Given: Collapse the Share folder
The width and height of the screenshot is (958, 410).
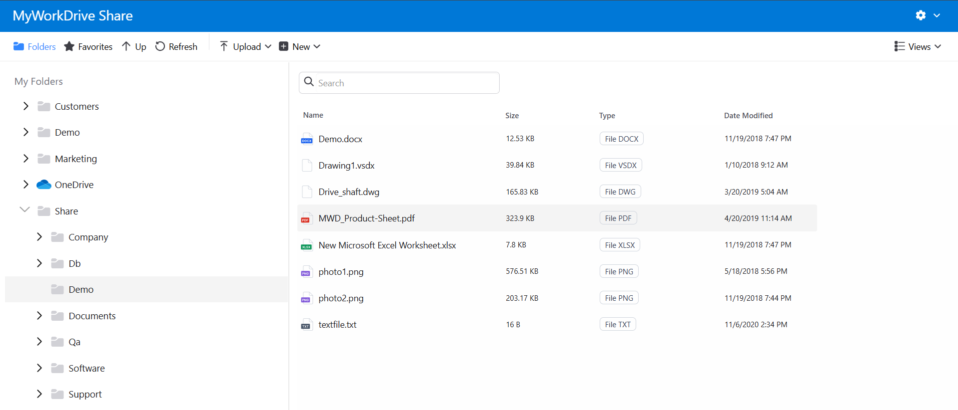Looking at the screenshot, I should pyautogui.click(x=25, y=210).
